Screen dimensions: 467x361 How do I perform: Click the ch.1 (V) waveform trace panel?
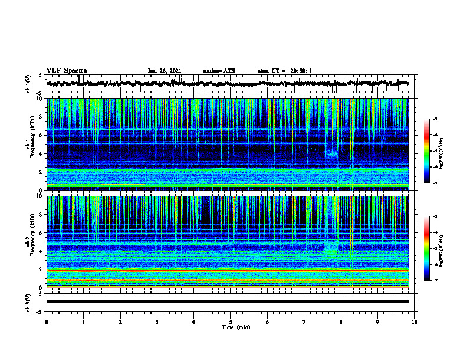tap(230, 84)
